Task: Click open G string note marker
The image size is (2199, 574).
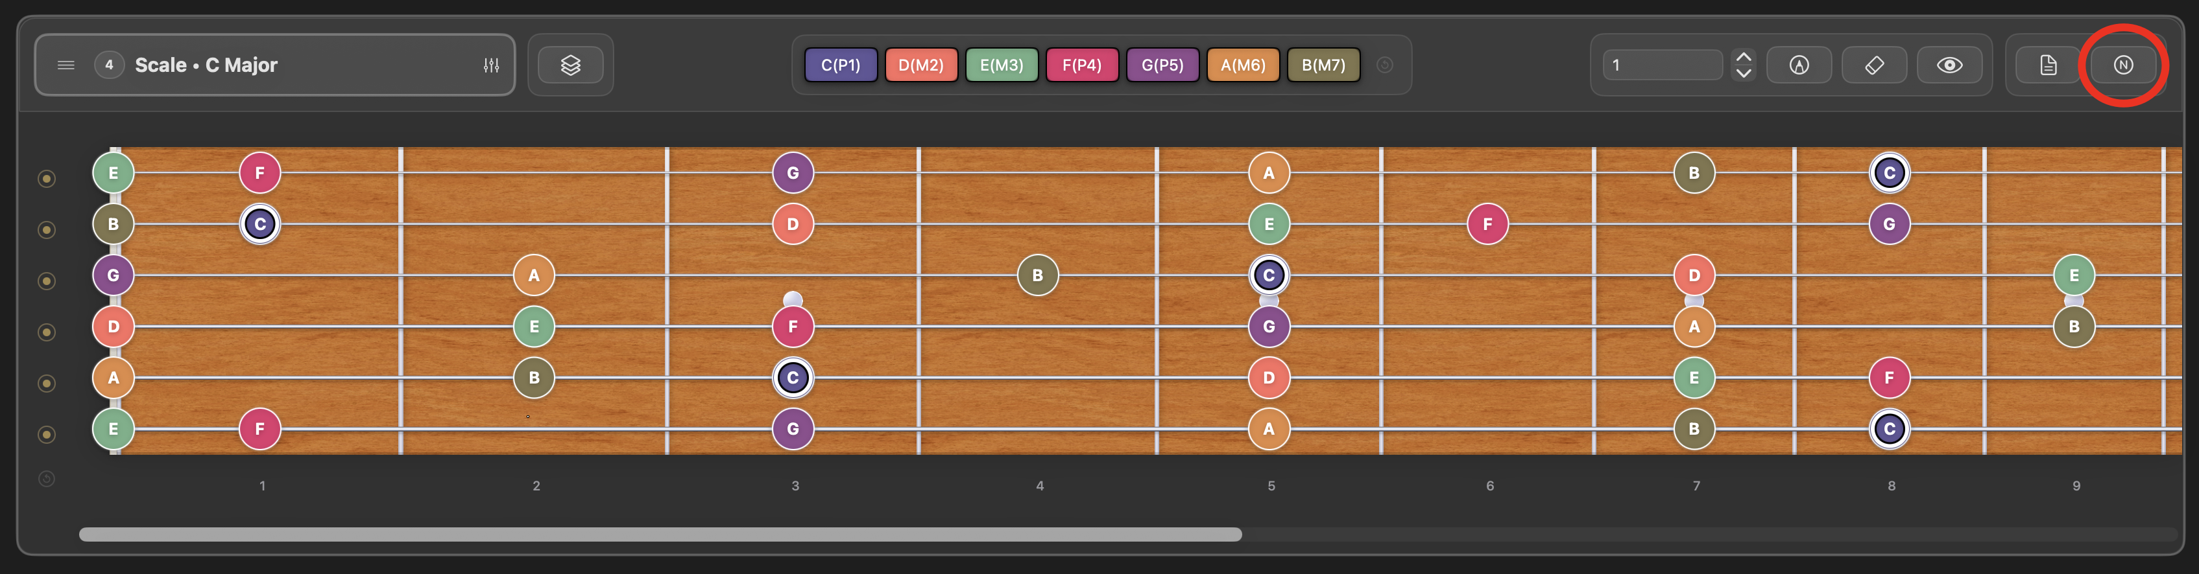Action: (114, 275)
